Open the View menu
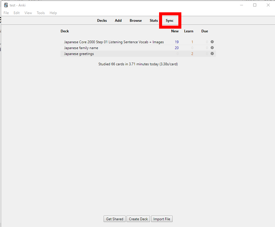The image size is (275, 227). [28, 13]
